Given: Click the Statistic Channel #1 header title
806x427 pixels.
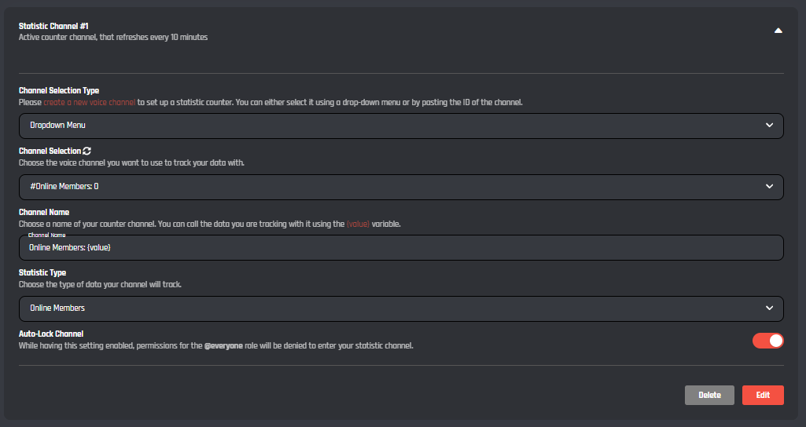Looking at the screenshot, I should point(53,26).
